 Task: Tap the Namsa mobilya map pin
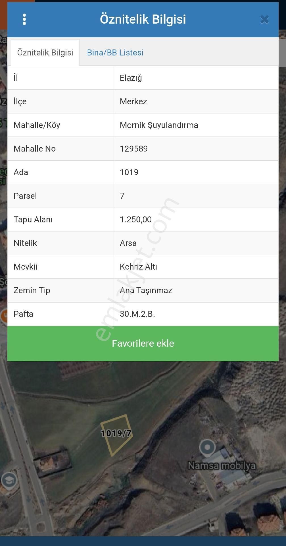207,447
